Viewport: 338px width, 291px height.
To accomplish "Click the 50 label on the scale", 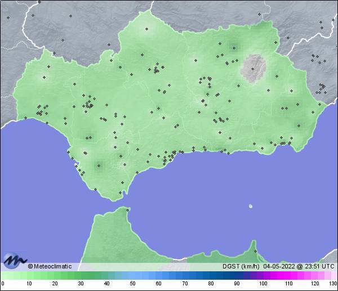I will [132, 284].
